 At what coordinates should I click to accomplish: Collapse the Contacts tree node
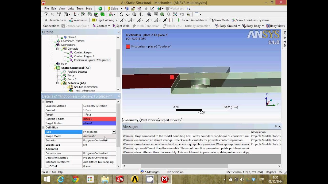tap(57, 49)
